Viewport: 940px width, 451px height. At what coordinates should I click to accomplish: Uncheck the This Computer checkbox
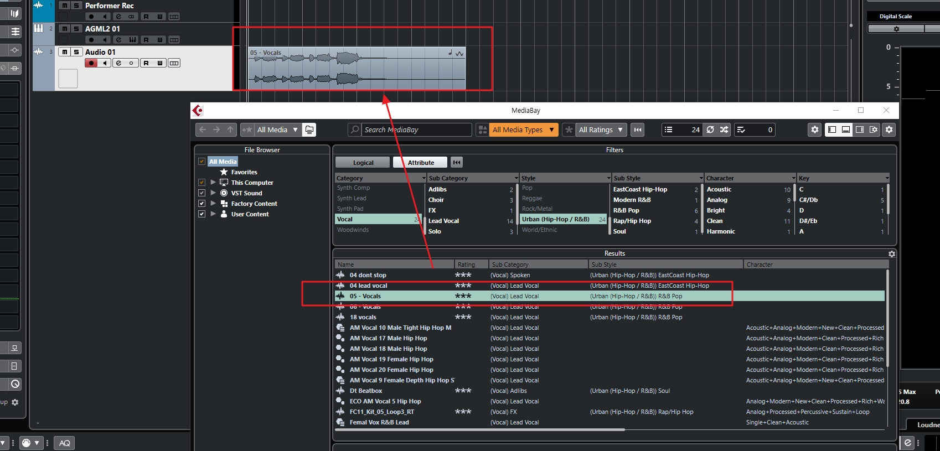click(x=202, y=183)
